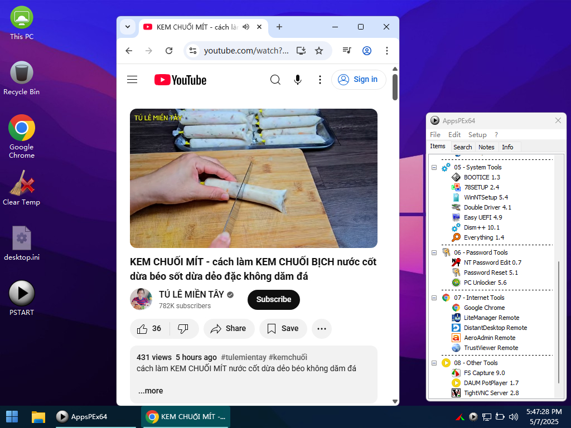Open TÚ LÊ MIỀN TÂY channel avatar

141,299
